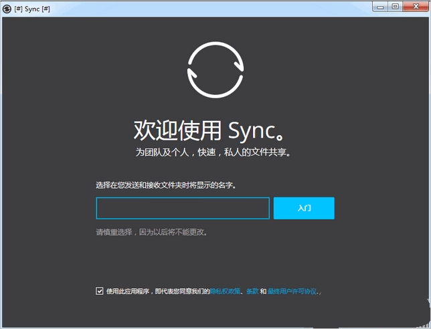Viewport: 431px width, 329px height.
Task: Click the Sync app icon in title bar
Action: tap(7, 9)
